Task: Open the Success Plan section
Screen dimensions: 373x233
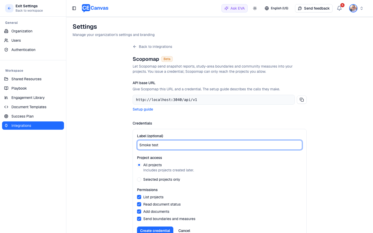Action: click(x=33, y=116)
